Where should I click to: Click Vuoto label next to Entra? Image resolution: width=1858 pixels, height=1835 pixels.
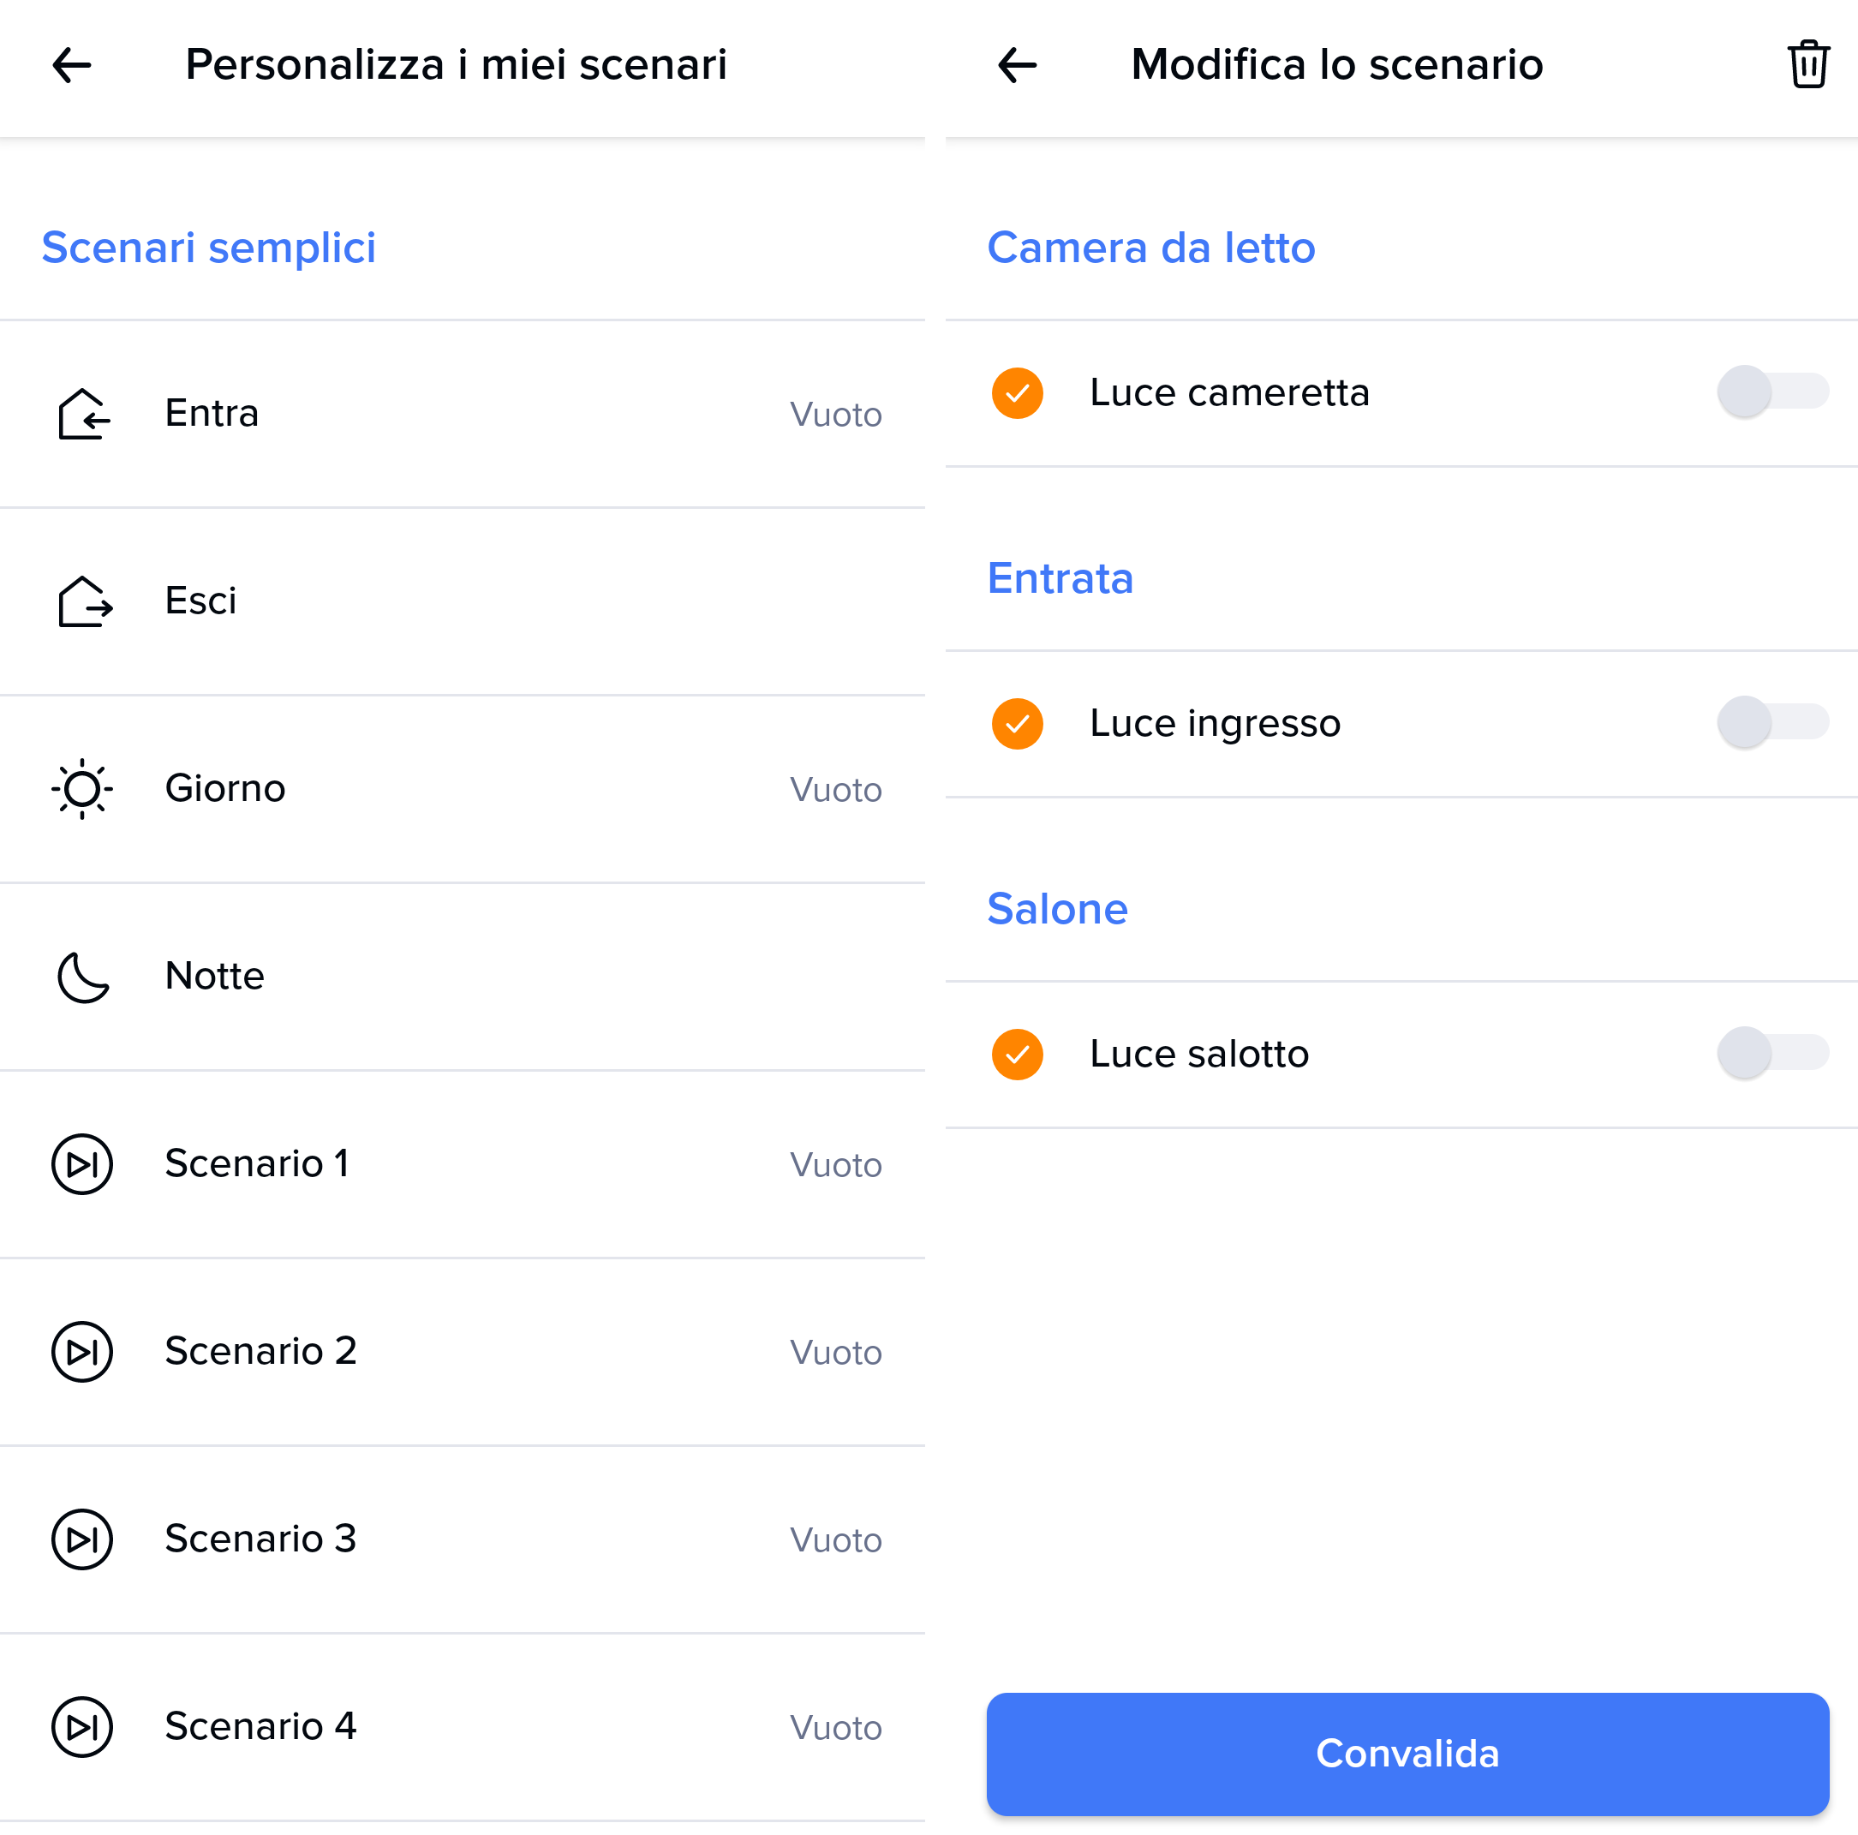coord(834,415)
